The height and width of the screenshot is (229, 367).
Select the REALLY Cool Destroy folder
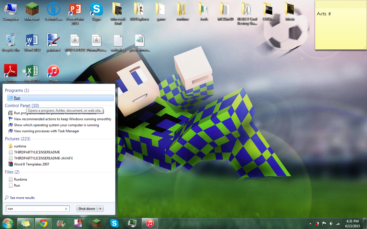click(x=247, y=13)
